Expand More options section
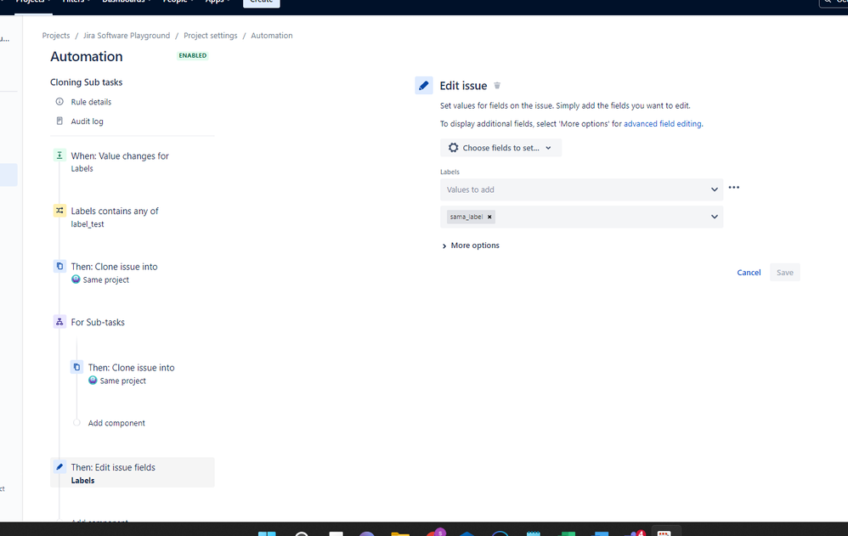The height and width of the screenshot is (536, 848). pyautogui.click(x=471, y=245)
